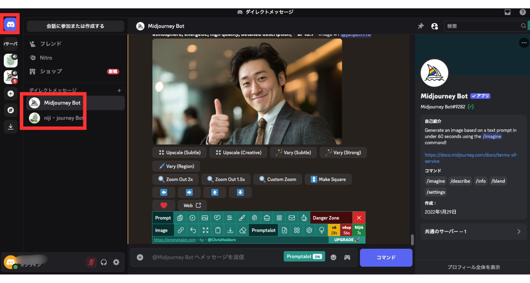Open emoji picker in message box
The image size is (530, 283).
coord(334,257)
